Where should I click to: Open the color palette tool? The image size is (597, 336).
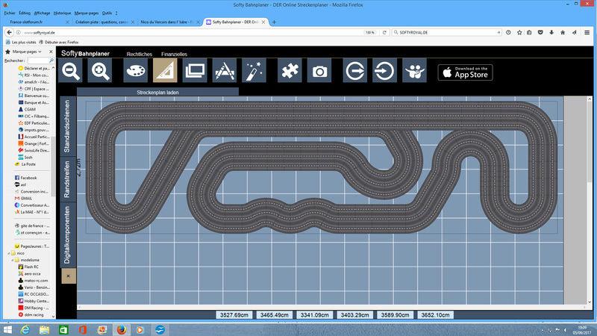135,72
